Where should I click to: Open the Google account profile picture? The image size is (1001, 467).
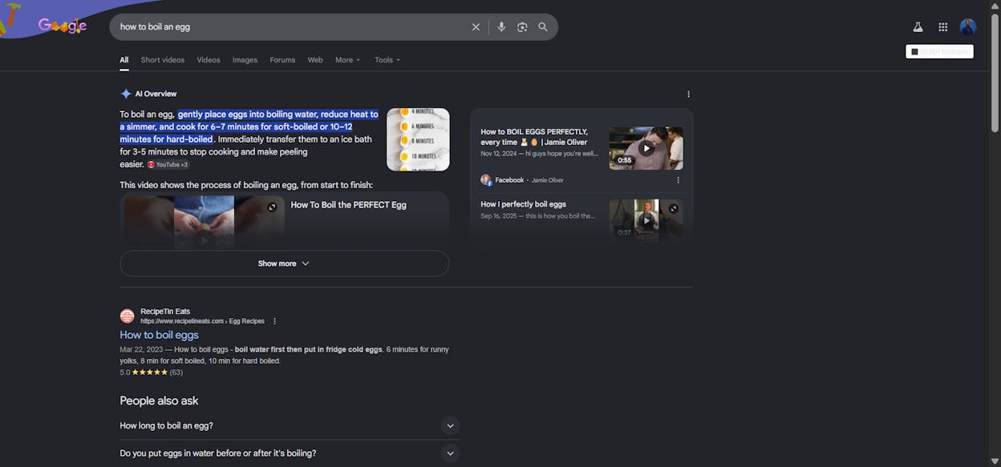coord(968,27)
